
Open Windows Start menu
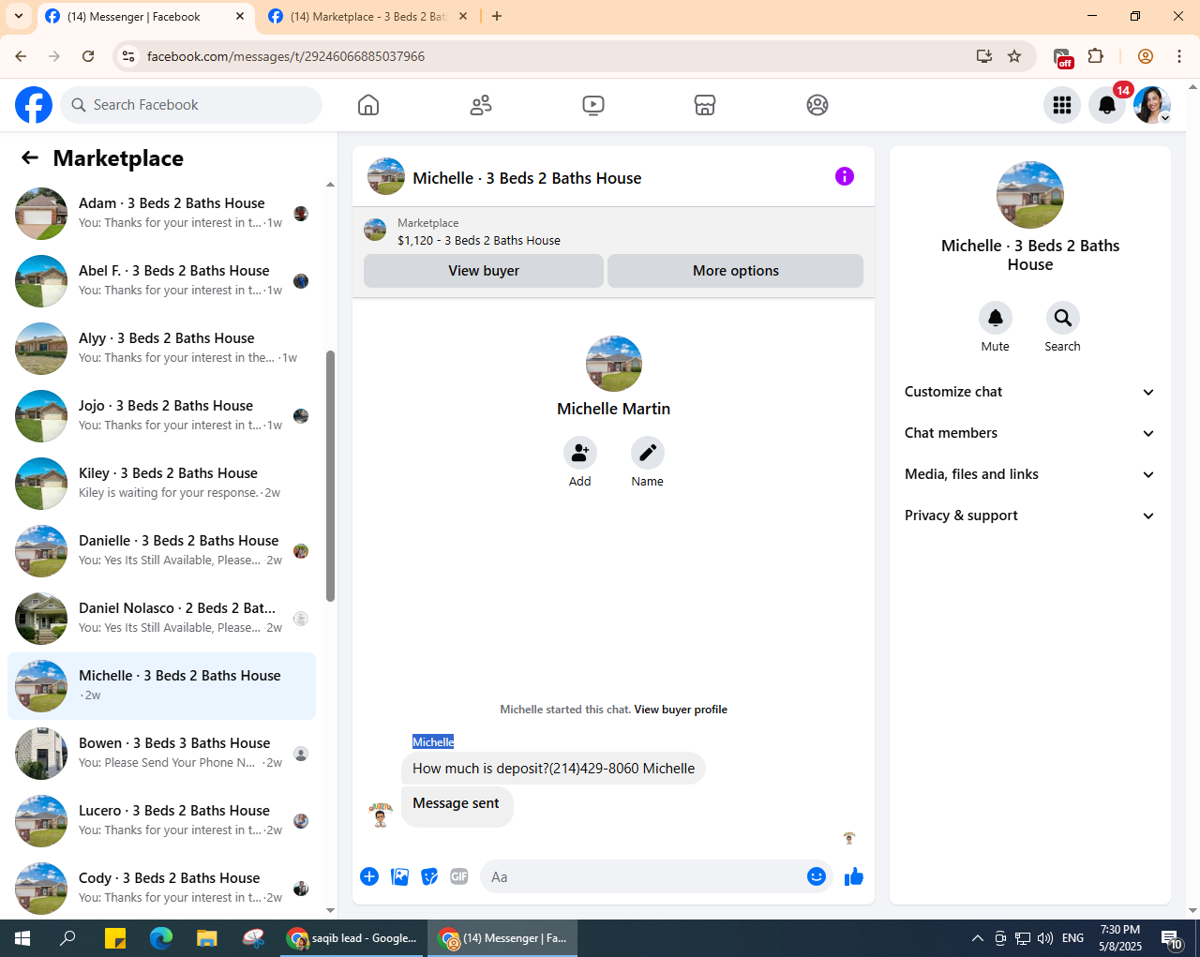tap(22, 938)
